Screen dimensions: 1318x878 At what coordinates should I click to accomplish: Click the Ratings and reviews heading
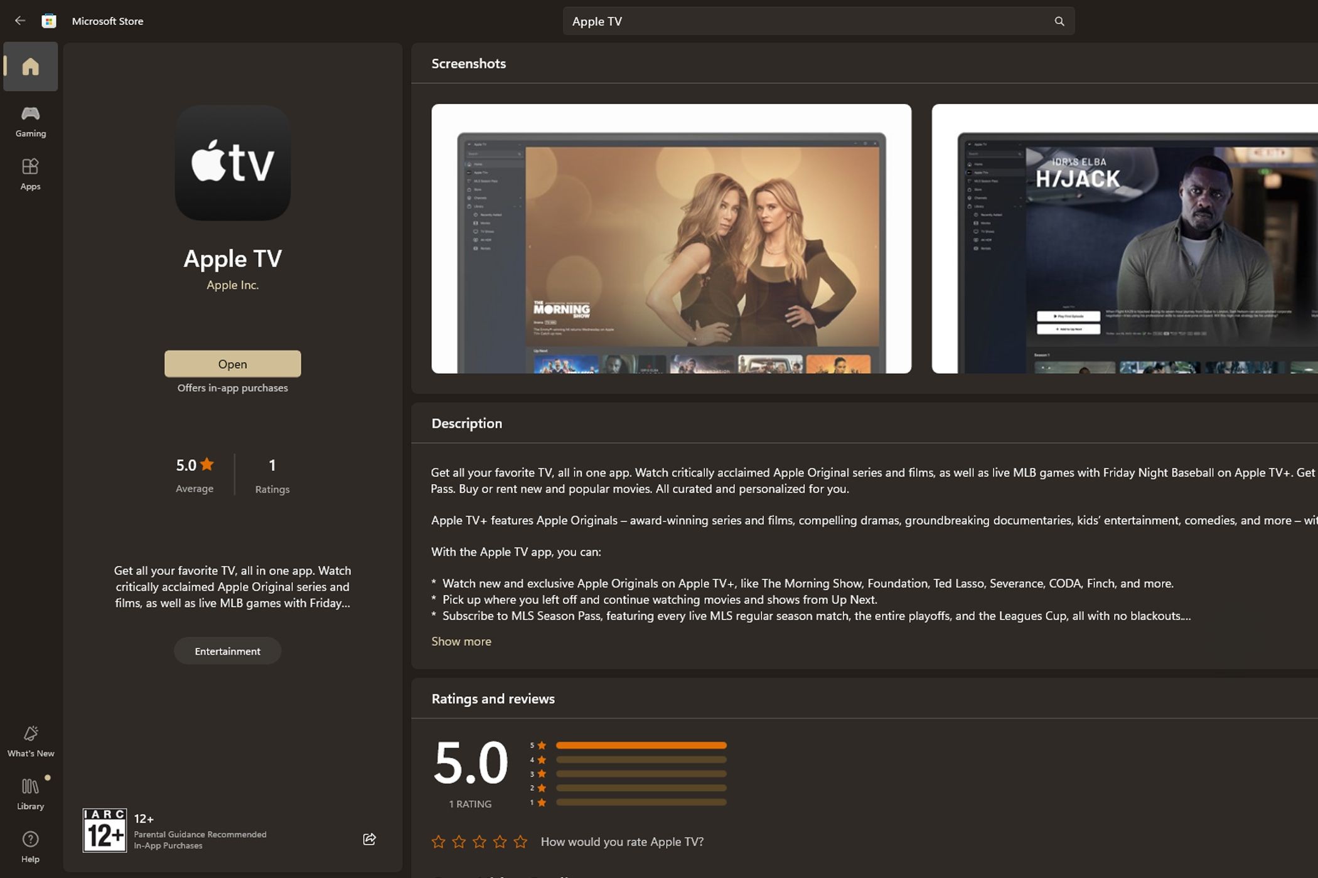point(493,699)
